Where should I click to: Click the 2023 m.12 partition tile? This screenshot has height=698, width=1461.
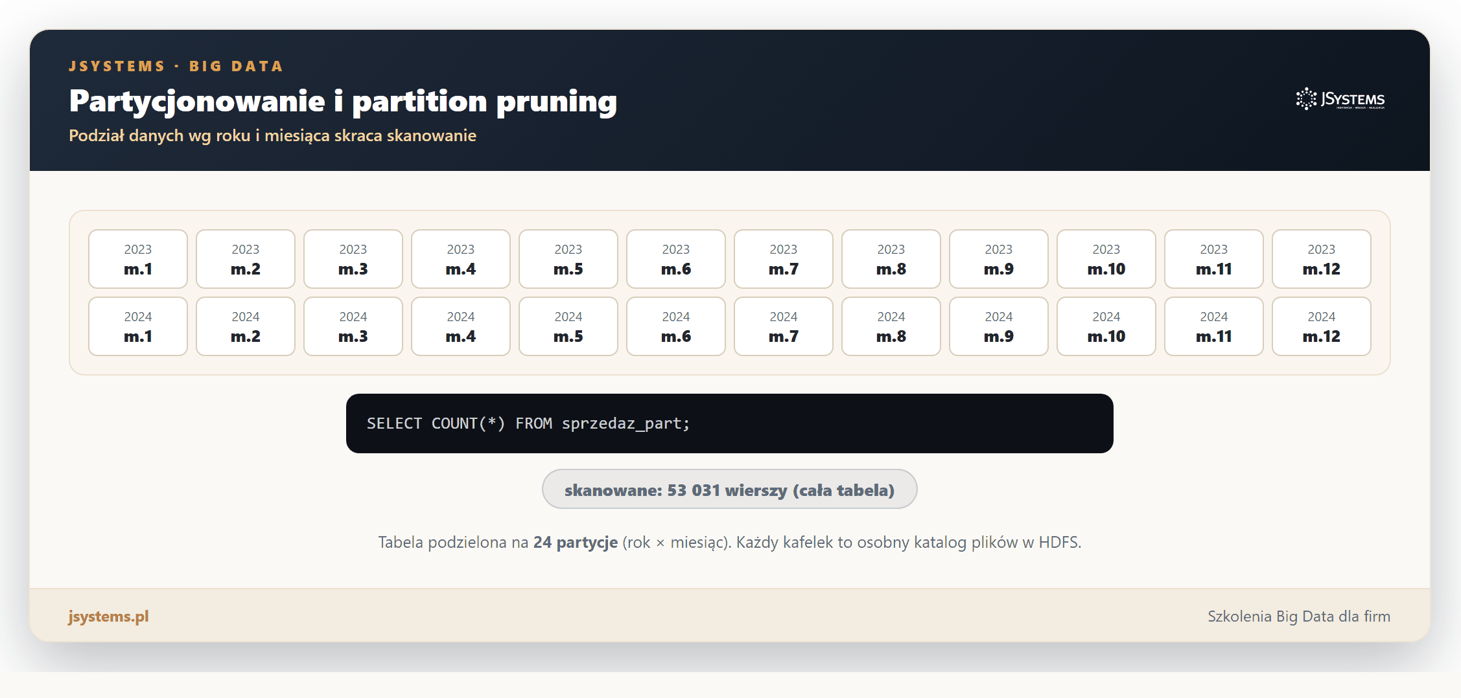click(x=1322, y=259)
